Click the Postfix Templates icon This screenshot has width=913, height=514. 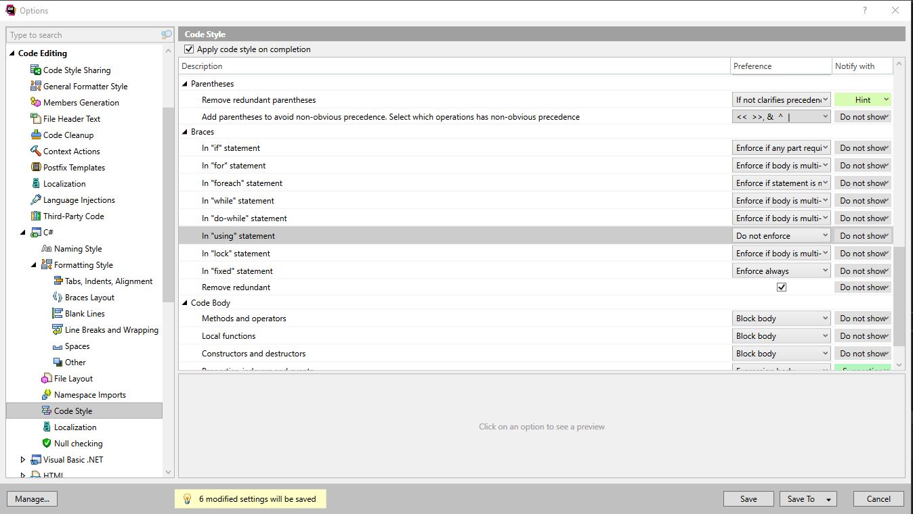(x=36, y=167)
